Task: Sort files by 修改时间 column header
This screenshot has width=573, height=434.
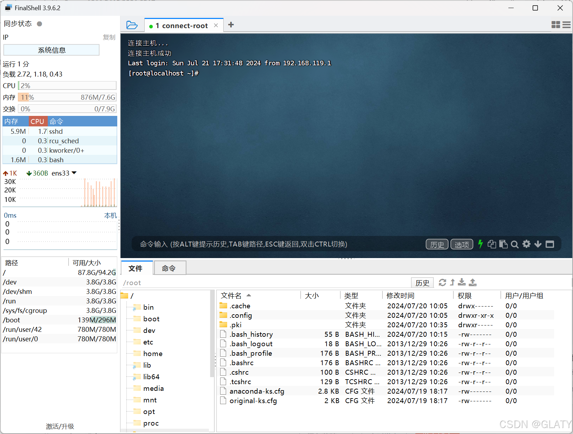Action: point(418,295)
